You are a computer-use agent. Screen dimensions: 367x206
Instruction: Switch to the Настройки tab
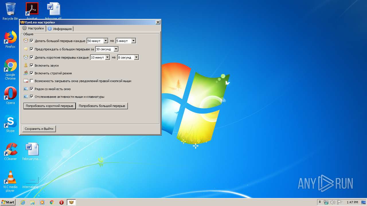click(33, 28)
